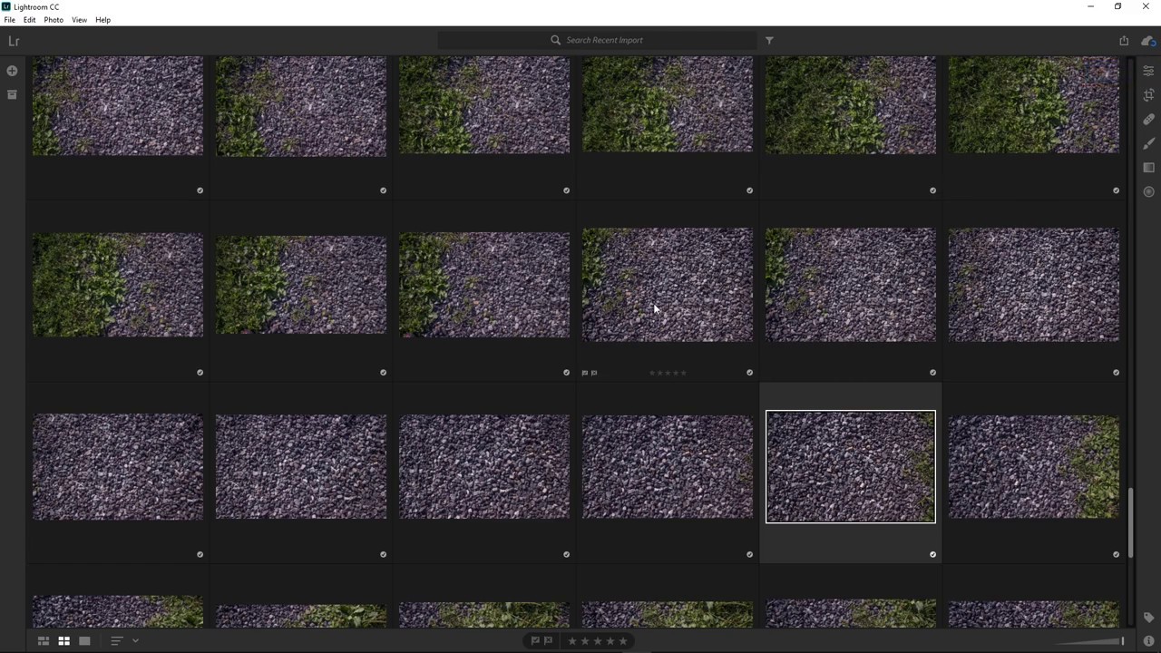Show the Info panel icon
1161x653 pixels.
1148,641
